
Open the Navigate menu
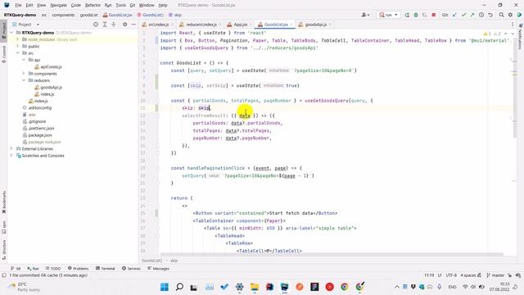(x=58, y=6)
